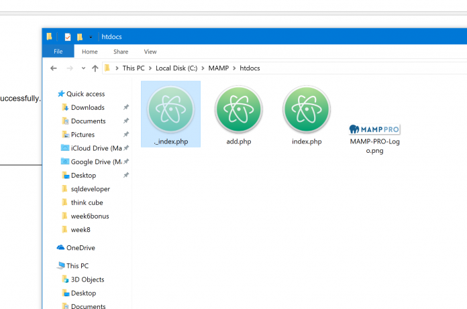This screenshot has width=467, height=309.
Task: Open sqldeveloper folder in sidebar
Action: click(x=90, y=189)
